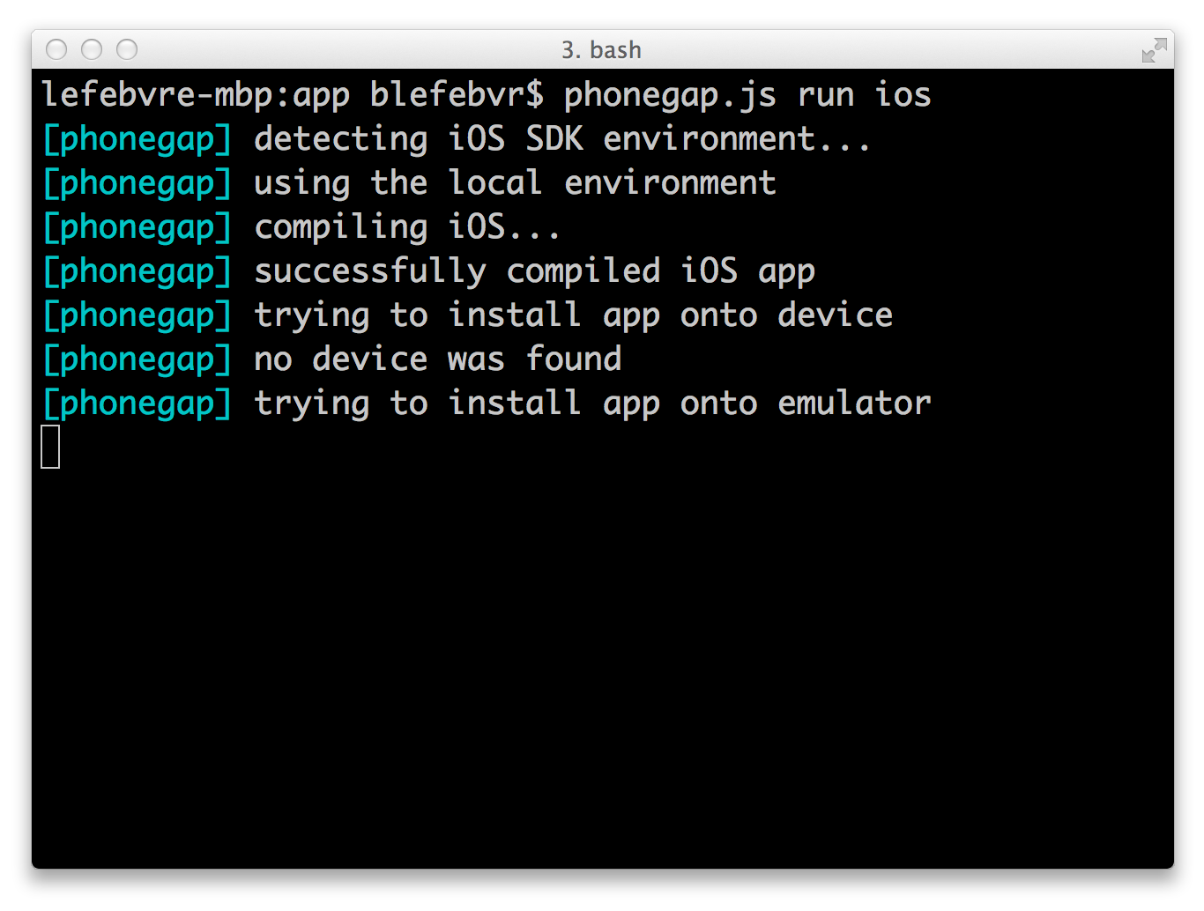Click the 'no device was found' message
Image resolution: width=1204 pixels, height=911 pixels.
coord(438,359)
